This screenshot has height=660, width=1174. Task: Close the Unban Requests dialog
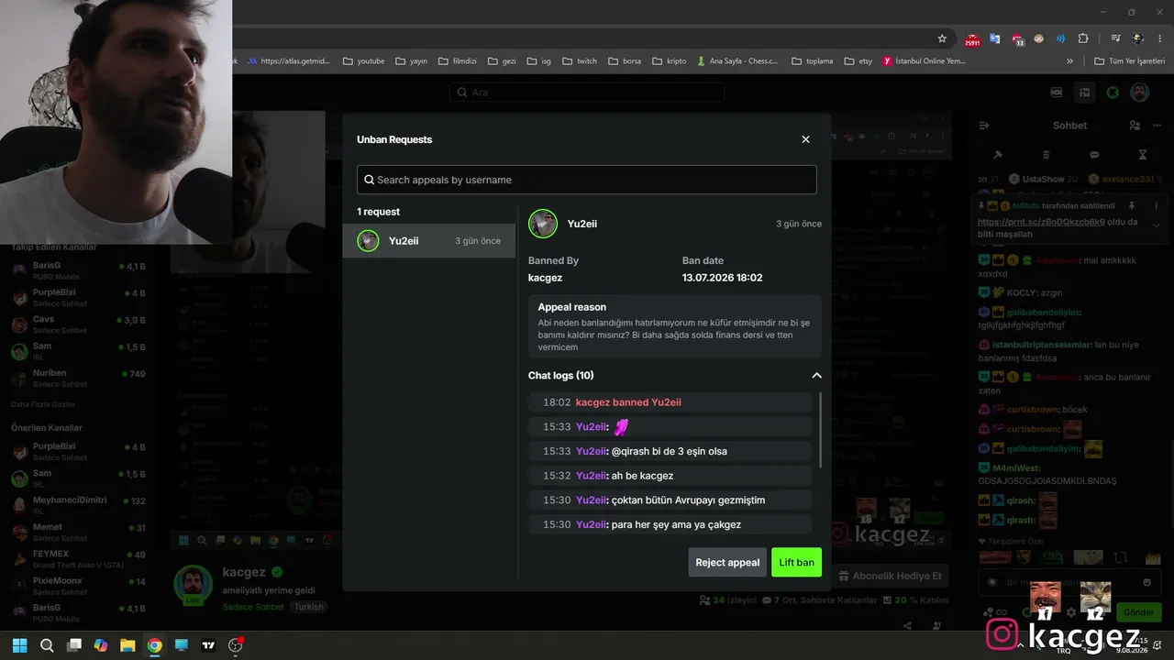click(805, 139)
